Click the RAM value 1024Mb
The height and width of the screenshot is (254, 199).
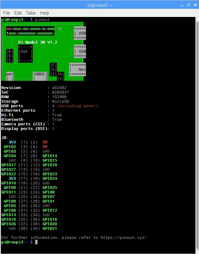[x=59, y=97]
